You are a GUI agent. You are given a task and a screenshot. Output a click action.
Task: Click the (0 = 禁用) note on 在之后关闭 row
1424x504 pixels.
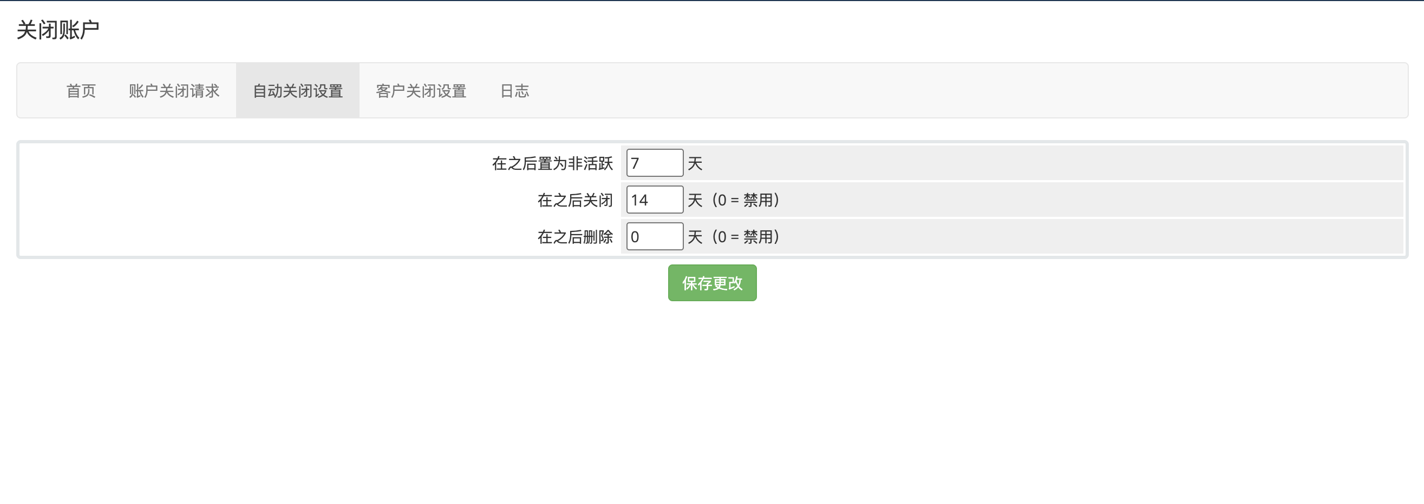click(746, 200)
